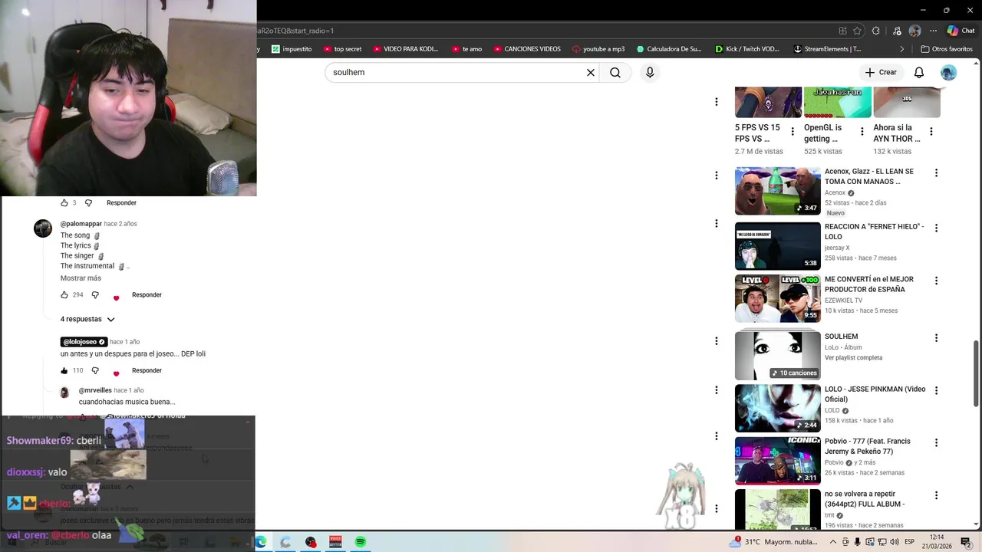This screenshot has width=982, height=552.
Task: Open options for REACCION A FERNET HIELO video
Action: (x=936, y=228)
